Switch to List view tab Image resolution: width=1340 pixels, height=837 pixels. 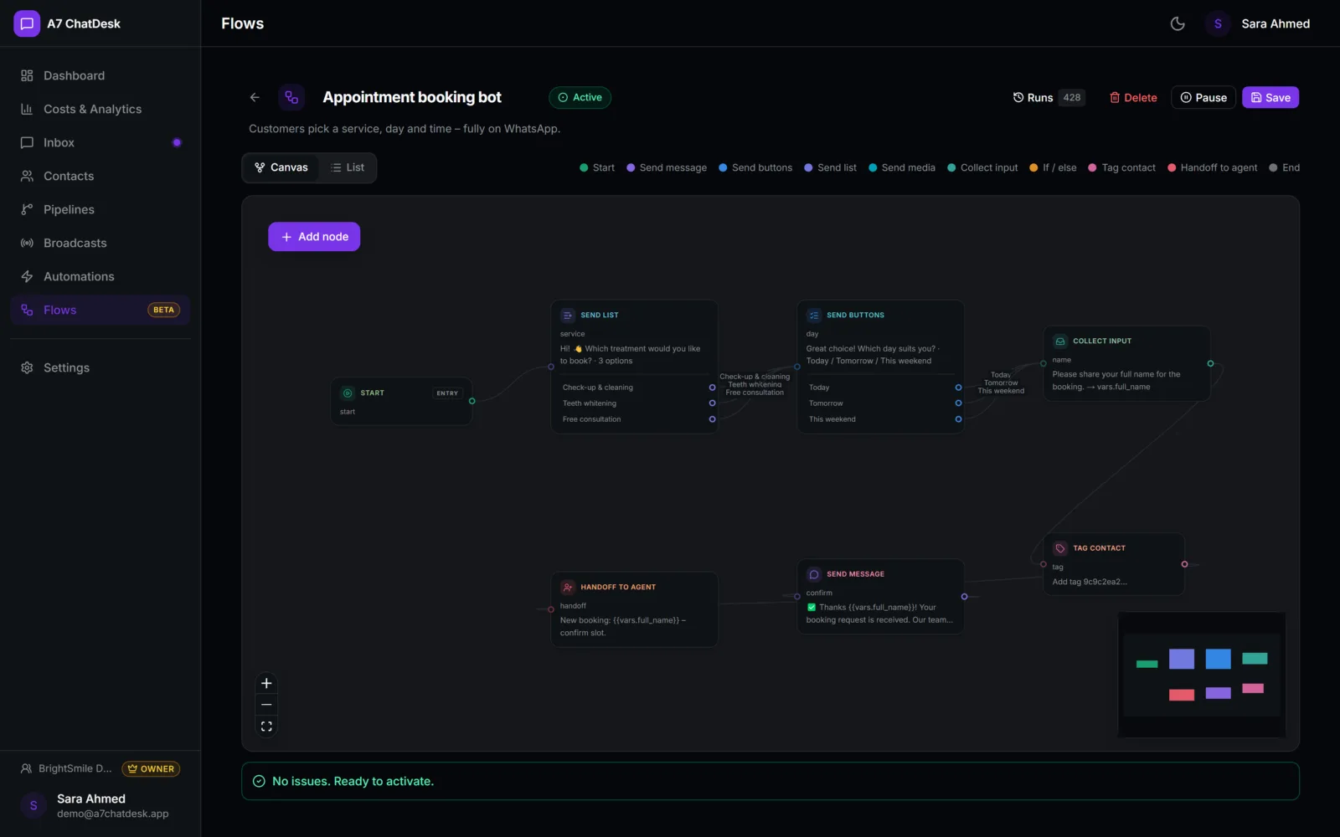point(347,167)
